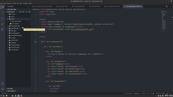Switch to the prj_caloricratio.html tab
Viewport: 173px width, 97px height.
point(113,6)
